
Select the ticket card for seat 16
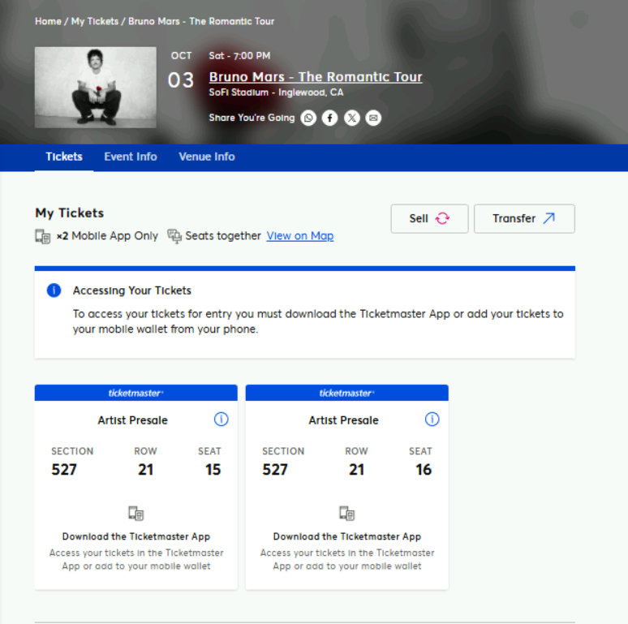[x=346, y=487]
